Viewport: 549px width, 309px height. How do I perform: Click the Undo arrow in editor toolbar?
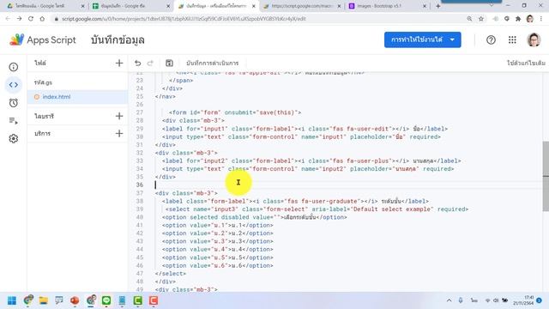(137, 63)
